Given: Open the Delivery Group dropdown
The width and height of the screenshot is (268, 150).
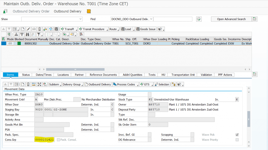Looking at the screenshot, I should point(73,84).
